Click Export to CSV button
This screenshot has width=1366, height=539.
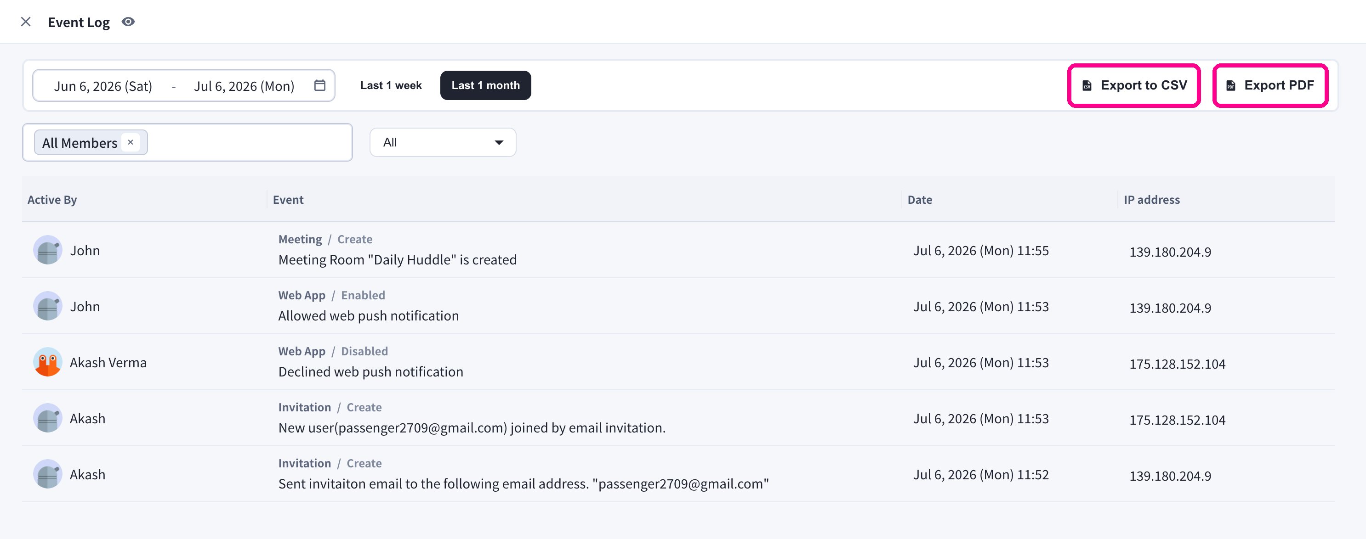click(x=1134, y=86)
